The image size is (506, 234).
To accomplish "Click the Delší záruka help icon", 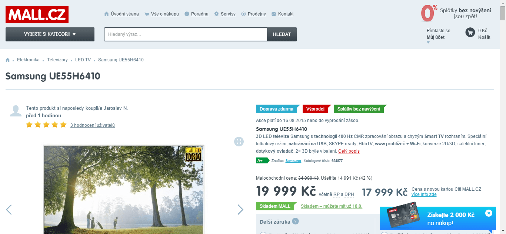I will [295, 221].
